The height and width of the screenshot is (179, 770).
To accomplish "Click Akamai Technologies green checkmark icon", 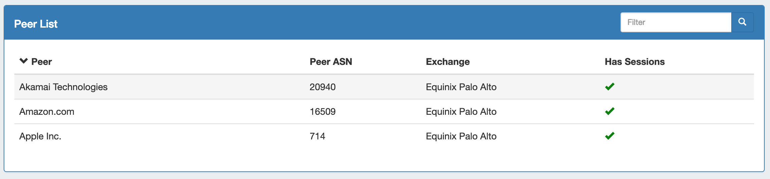I will coord(609,87).
